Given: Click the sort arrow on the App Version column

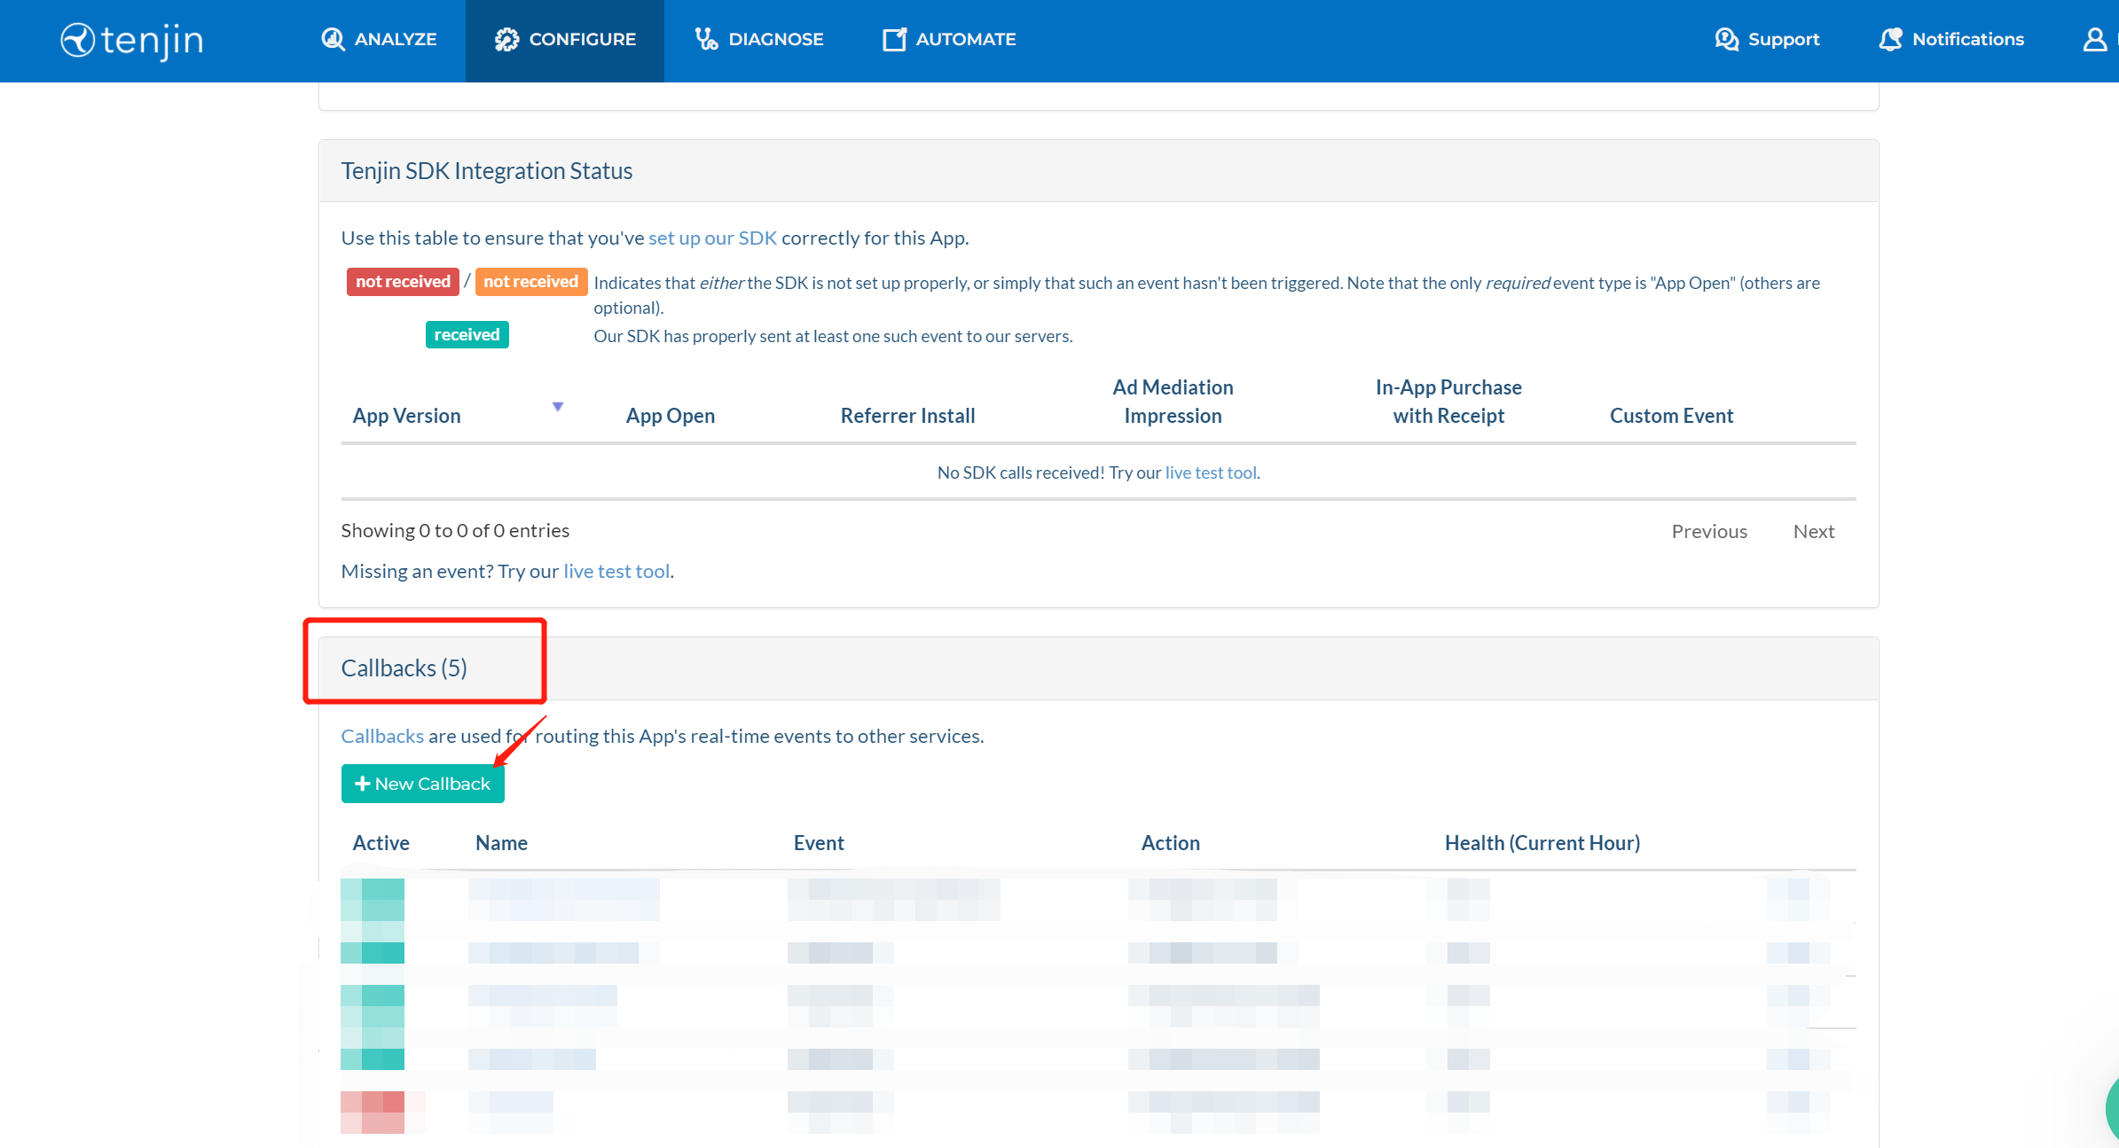Looking at the screenshot, I should tap(559, 406).
